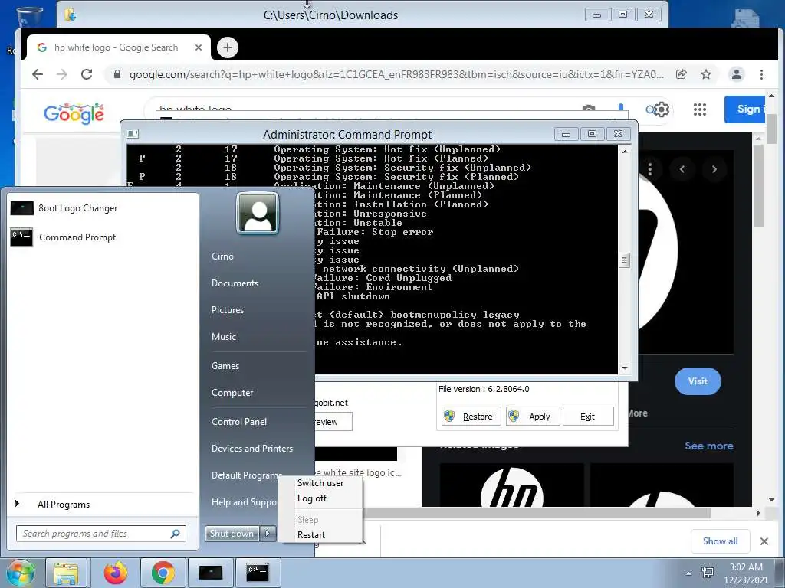Click the Chrome address bar URL
Image resolution: width=785 pixels, height=588 pixels.
point(396,74)
